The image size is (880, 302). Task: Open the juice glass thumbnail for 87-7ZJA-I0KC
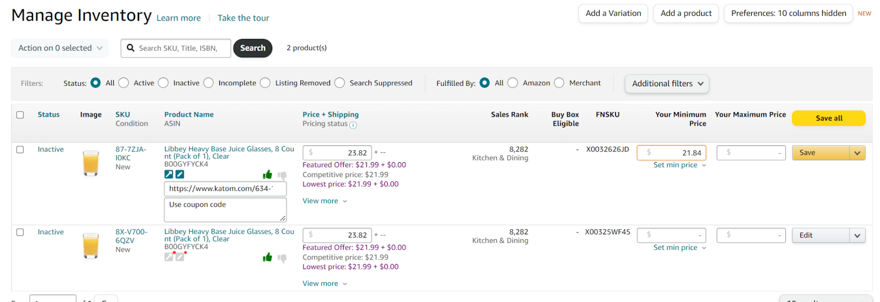91,163
